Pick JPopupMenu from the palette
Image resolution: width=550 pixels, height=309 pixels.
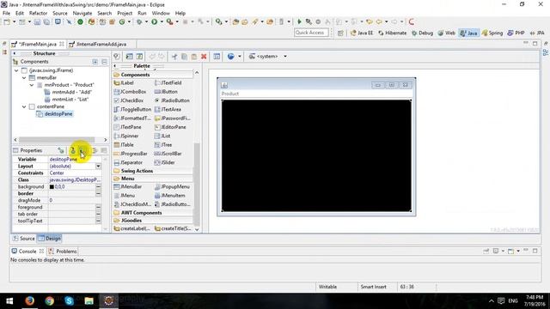point(172,187)
